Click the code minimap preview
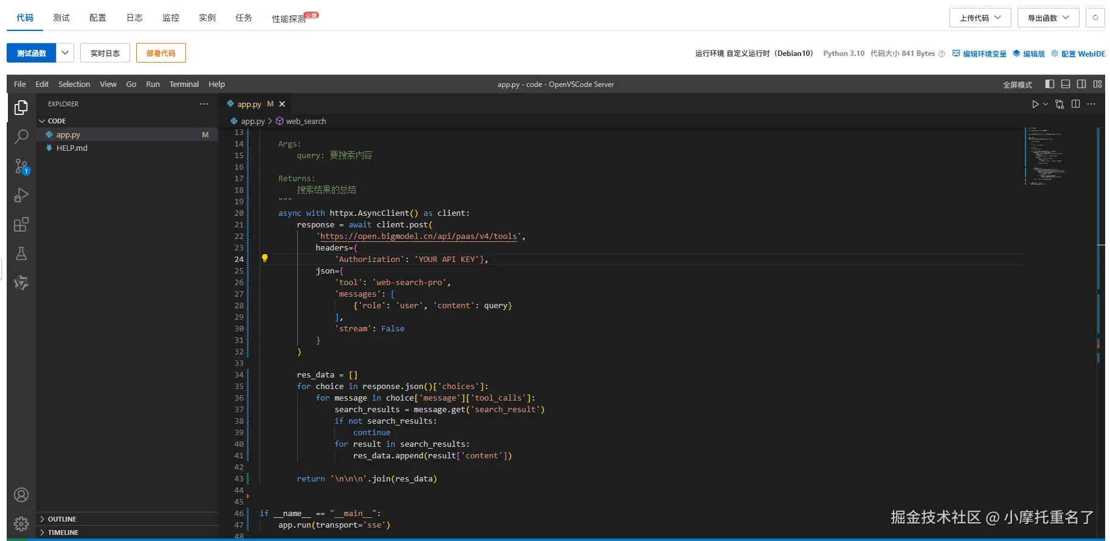This screenshot has height=541, width=1110. pyautogui.click(x=1047, y=155)
